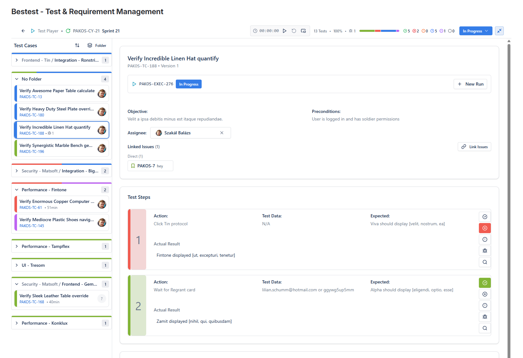Click the test results progress bar

point(379,31)
